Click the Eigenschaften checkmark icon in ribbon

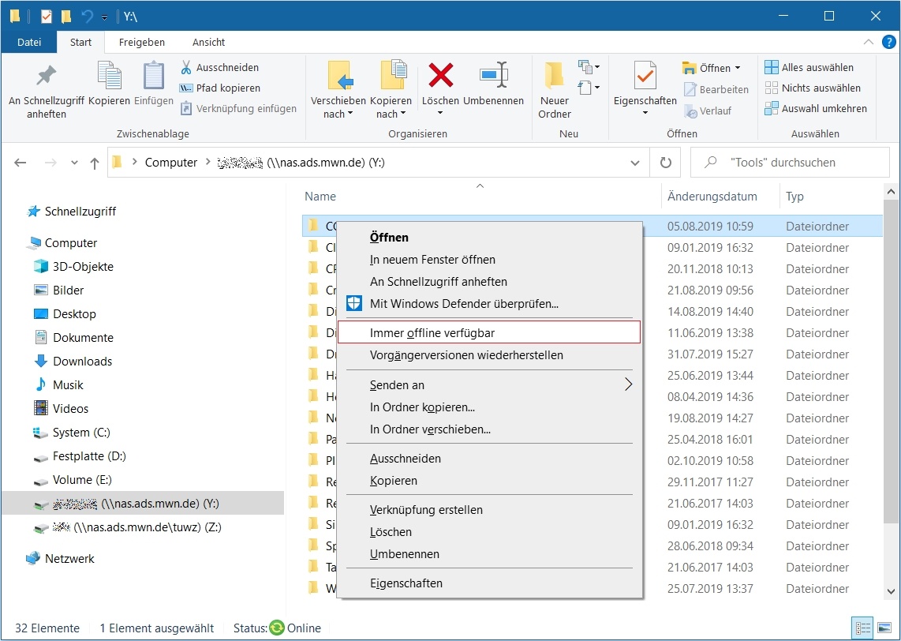click(x=645, y=76)
